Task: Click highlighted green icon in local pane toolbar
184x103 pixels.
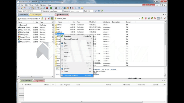Action: pyautogui.click(x=52, y=19)
